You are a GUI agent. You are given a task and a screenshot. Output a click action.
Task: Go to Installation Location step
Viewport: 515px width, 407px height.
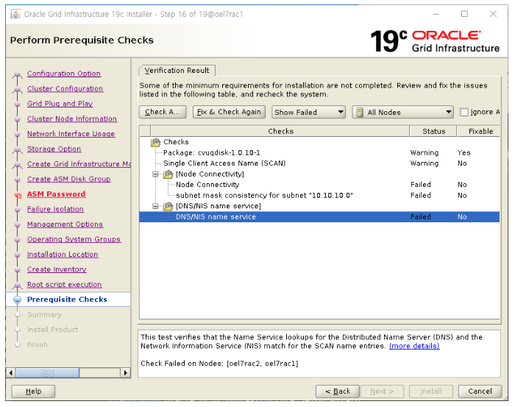(x=63, y=255)
